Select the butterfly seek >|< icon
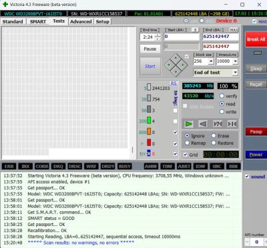Viewport: 267px width, 248px height. 232,124
